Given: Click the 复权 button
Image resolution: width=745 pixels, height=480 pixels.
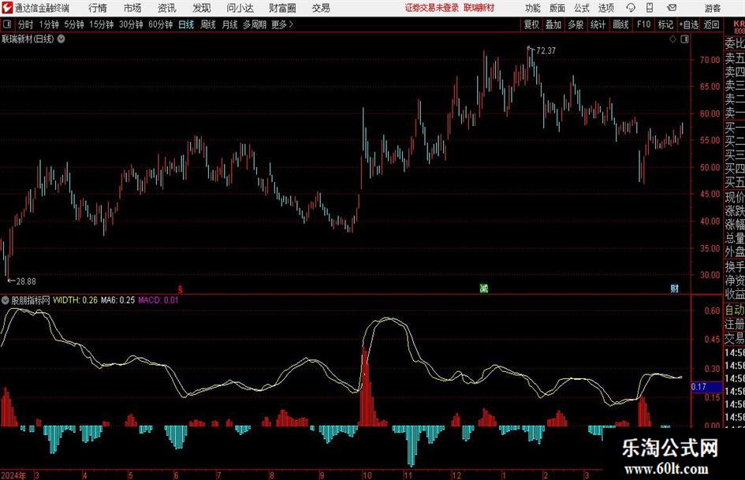Looking at the screenshot, I should (x=531, y=24).
